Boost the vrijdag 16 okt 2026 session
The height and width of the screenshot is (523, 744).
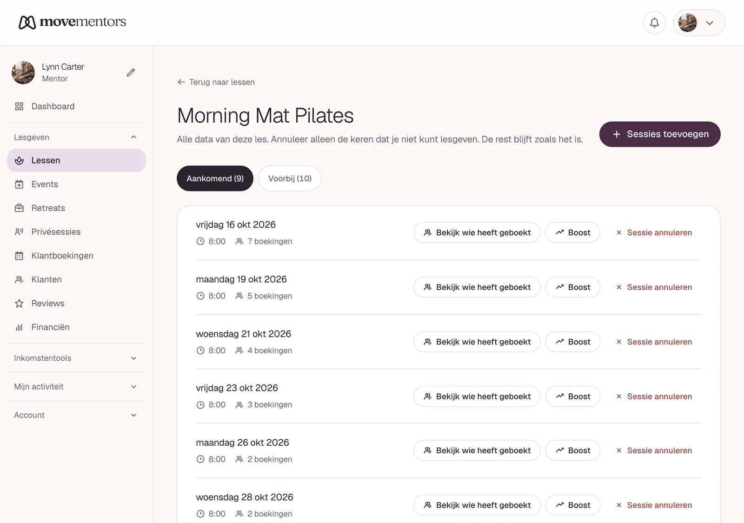pyautogui.click(x=572, y=232)
